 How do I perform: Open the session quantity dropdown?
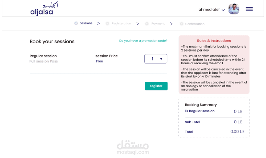click(x=155, y=59)
